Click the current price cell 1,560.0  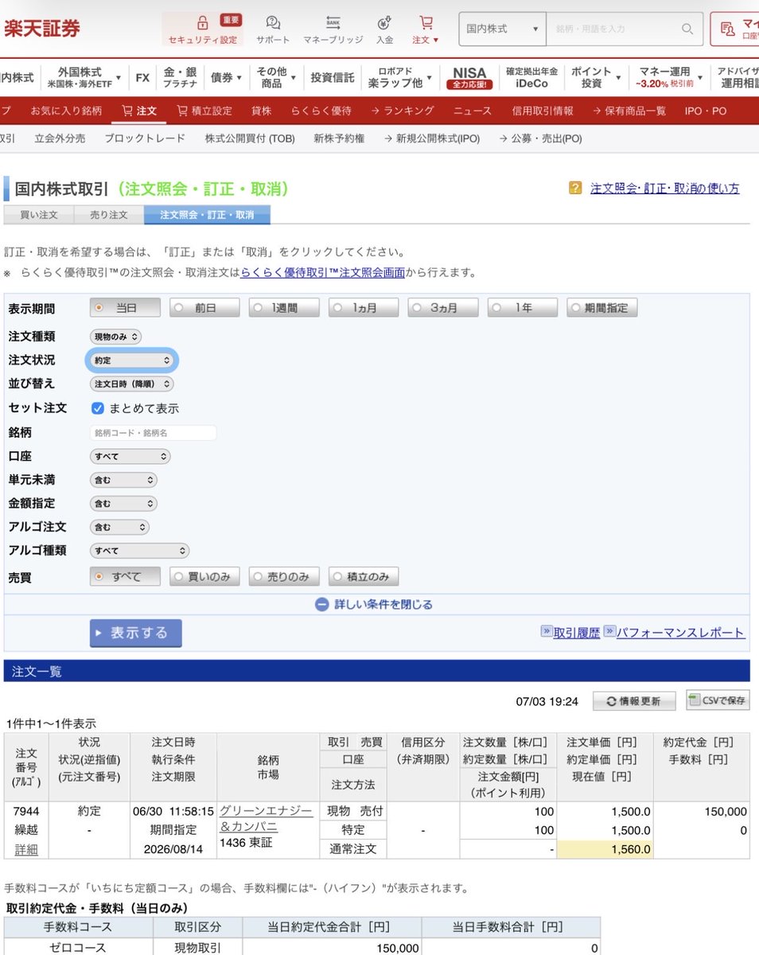pos(605,849)
